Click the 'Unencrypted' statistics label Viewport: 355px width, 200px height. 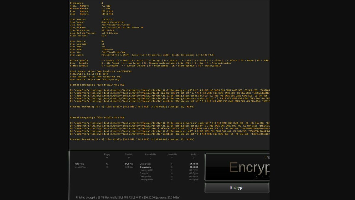(x=145, y=164)
